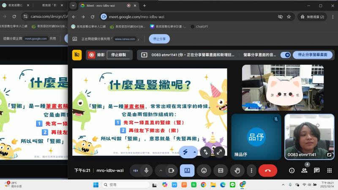Select 0083 etmr1141 self-view tile
Screen dimensions: 338x190
[309, 137]
